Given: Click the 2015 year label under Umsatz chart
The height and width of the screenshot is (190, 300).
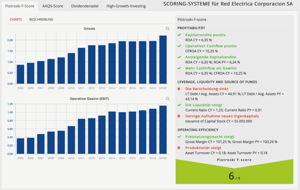Looking at the screenshot, I should tap(122, 88).
